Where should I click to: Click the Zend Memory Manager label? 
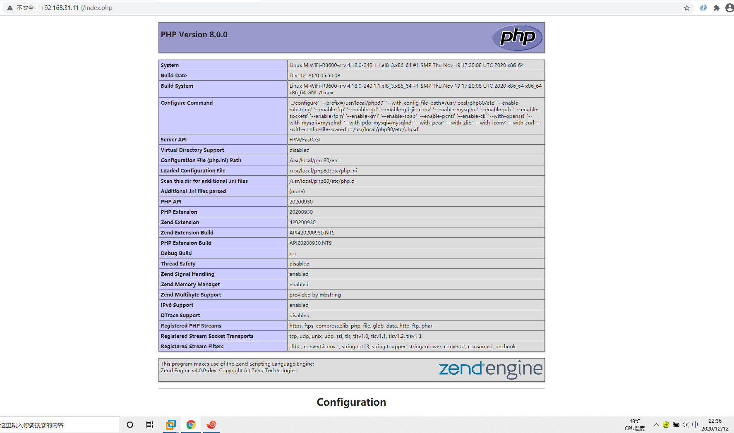coord(190,285)
